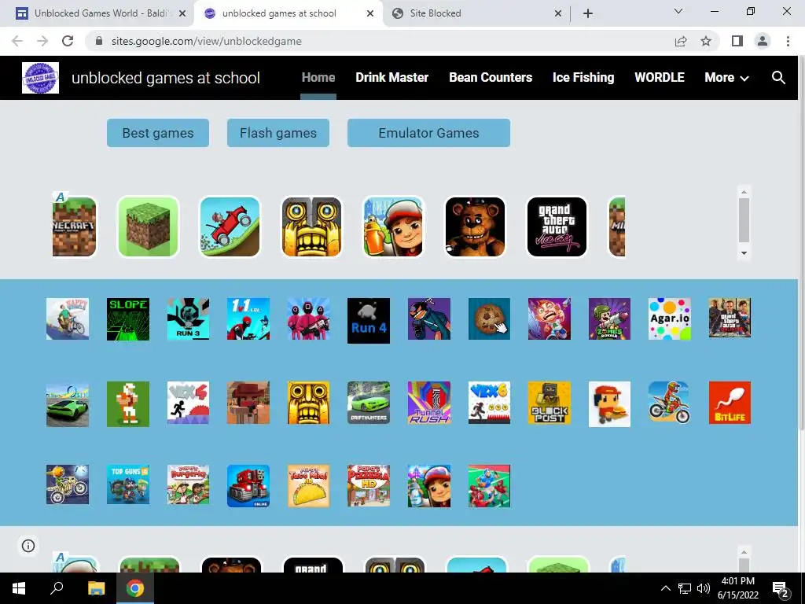Launch the Agar.io game icon
The image size is (805, 604).
pos(670,319)
